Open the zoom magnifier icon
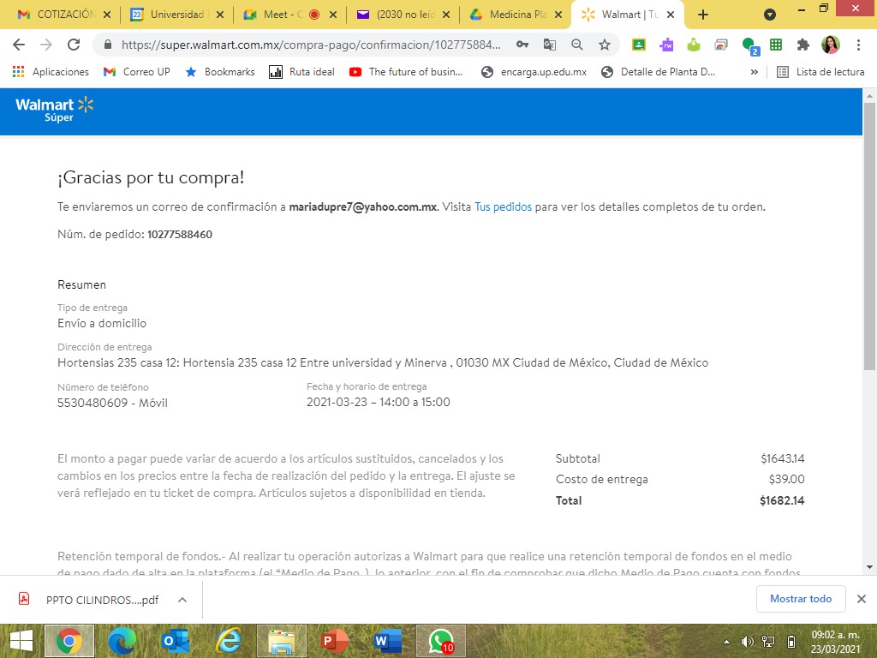This screenshot has width=877, height=658. pos(577,45)
